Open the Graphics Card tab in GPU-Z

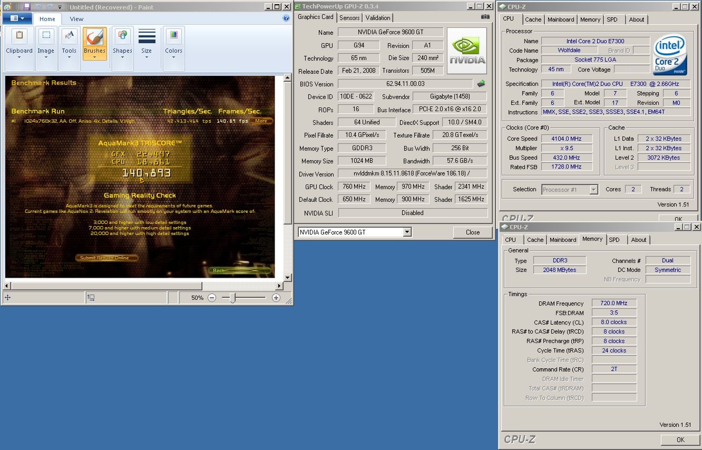(316, 17)
